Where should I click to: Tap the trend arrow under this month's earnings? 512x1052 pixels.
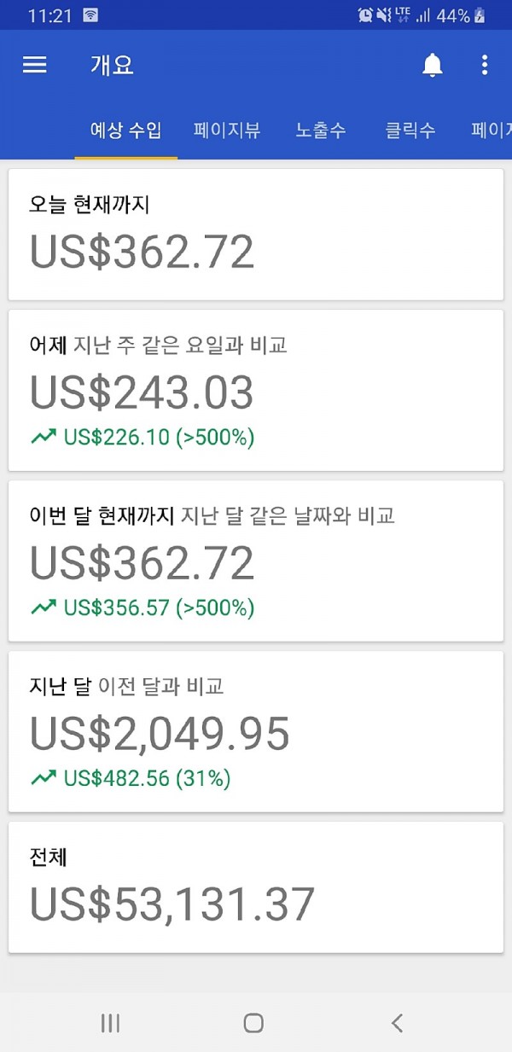pyautogui.click(x=43, y=607)
